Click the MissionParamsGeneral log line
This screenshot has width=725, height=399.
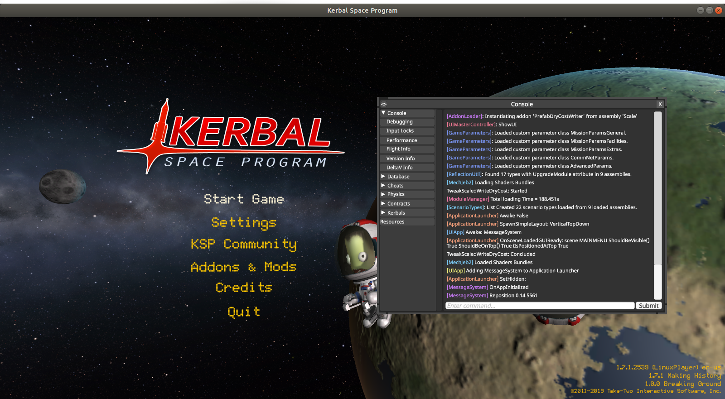[x=536, y=133]
